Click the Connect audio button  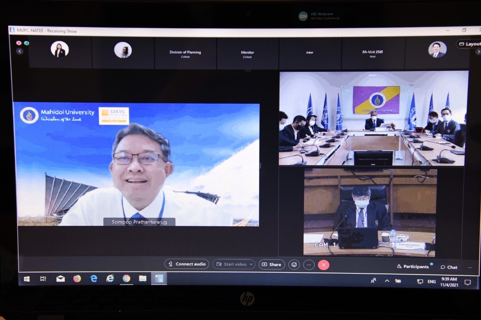[x=187, y=264]
